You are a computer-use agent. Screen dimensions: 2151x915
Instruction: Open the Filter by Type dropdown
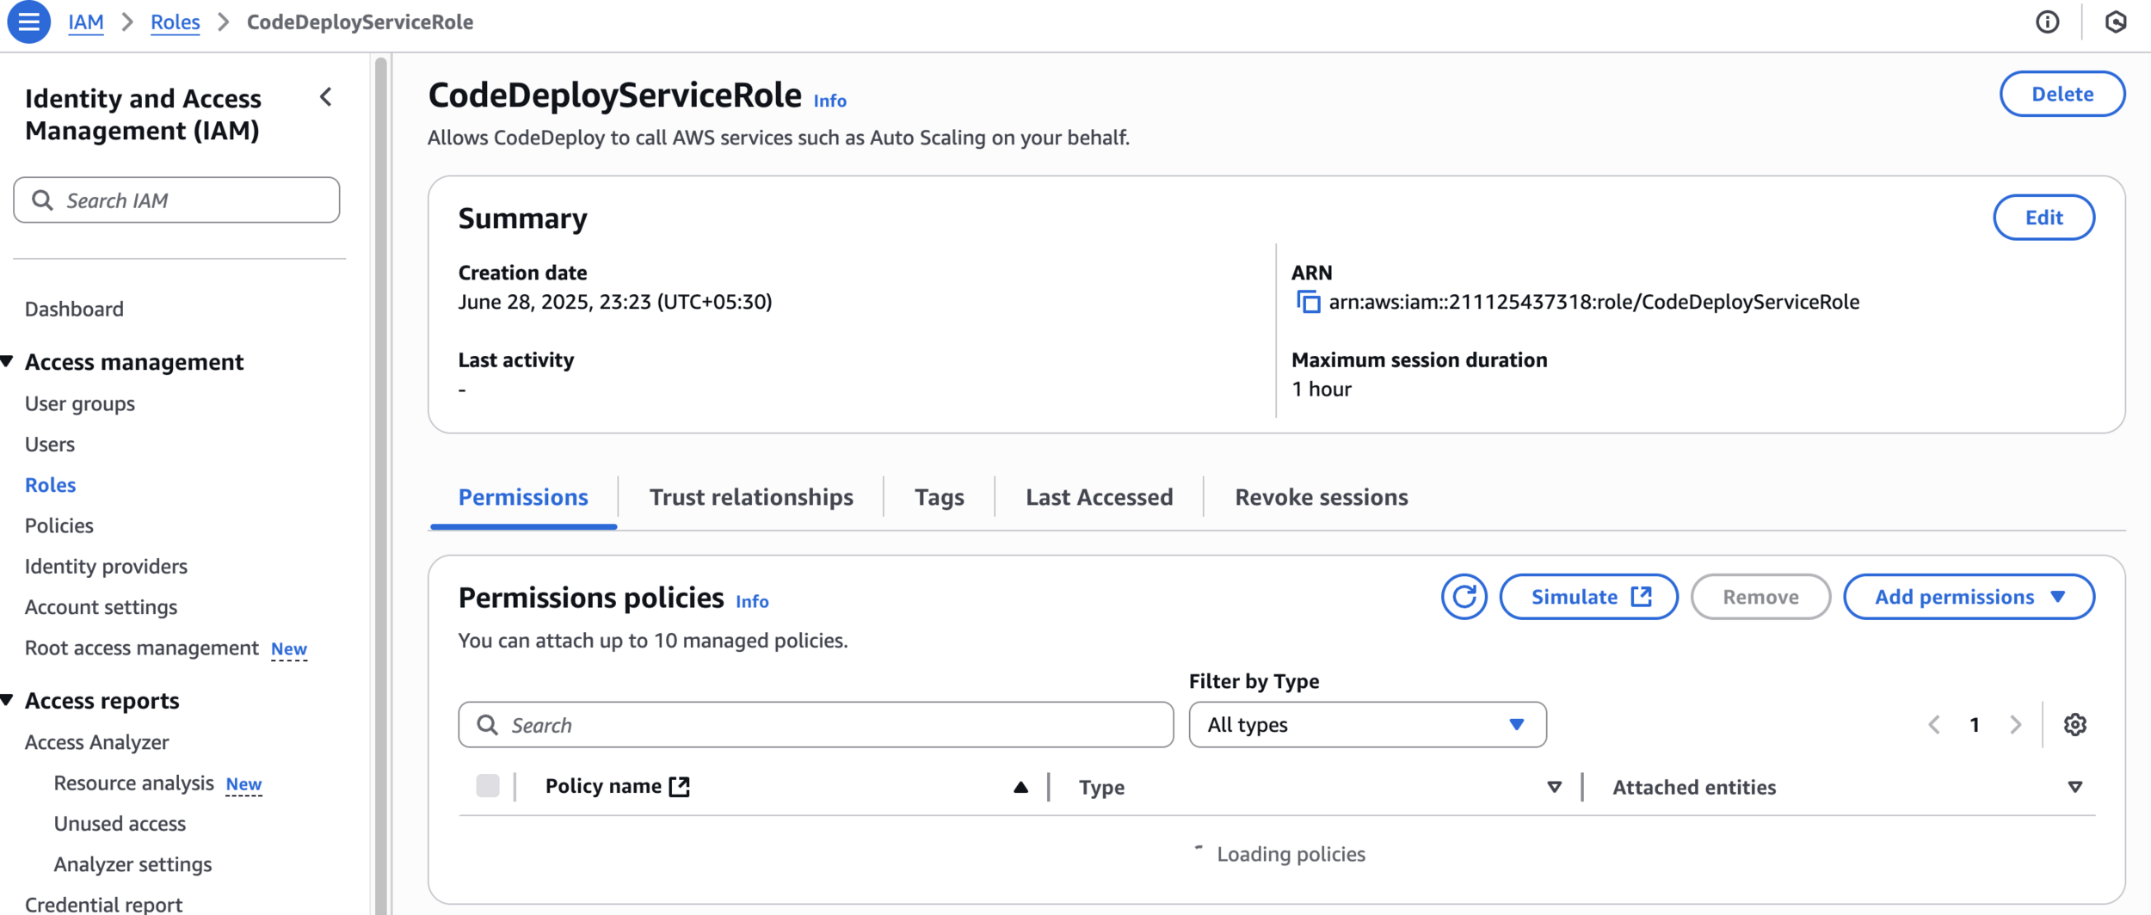1367,725
